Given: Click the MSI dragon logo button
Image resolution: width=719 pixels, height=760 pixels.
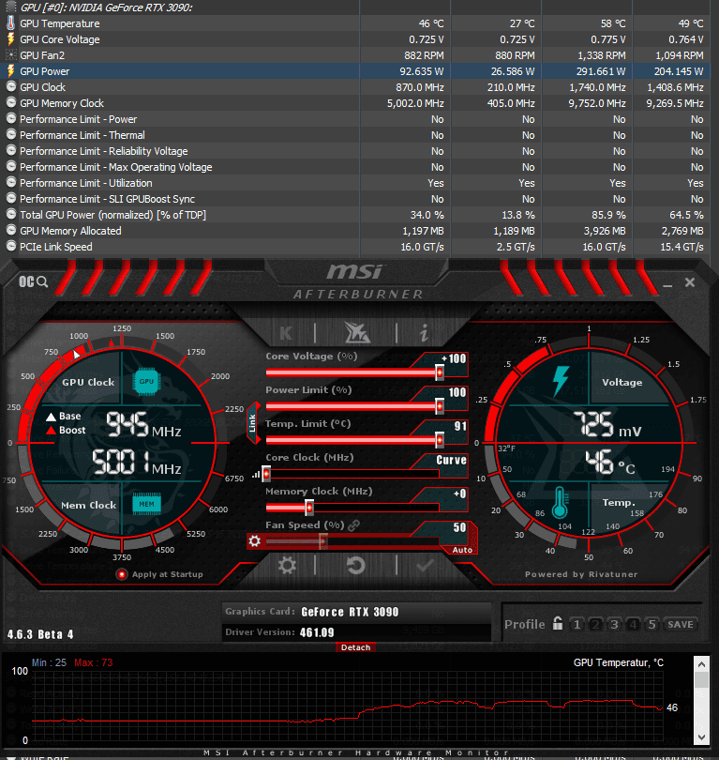Looking at the screenshot, I should (x=357, y=332).
